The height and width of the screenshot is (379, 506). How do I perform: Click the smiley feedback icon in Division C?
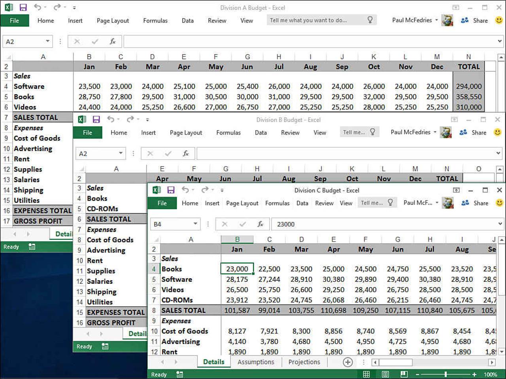click(x=499, y=203)
